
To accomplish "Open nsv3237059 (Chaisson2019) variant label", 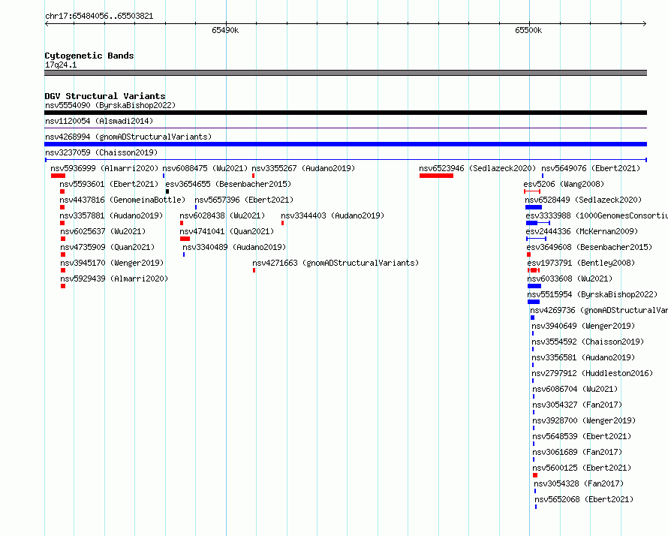I will 101,152.
